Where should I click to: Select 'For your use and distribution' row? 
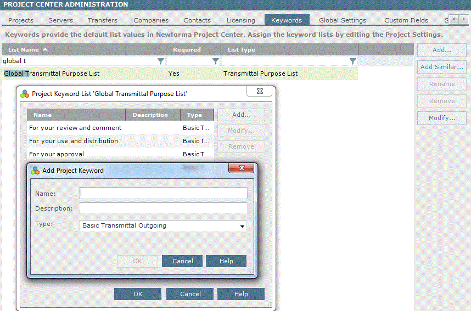(x=120, y=141)
